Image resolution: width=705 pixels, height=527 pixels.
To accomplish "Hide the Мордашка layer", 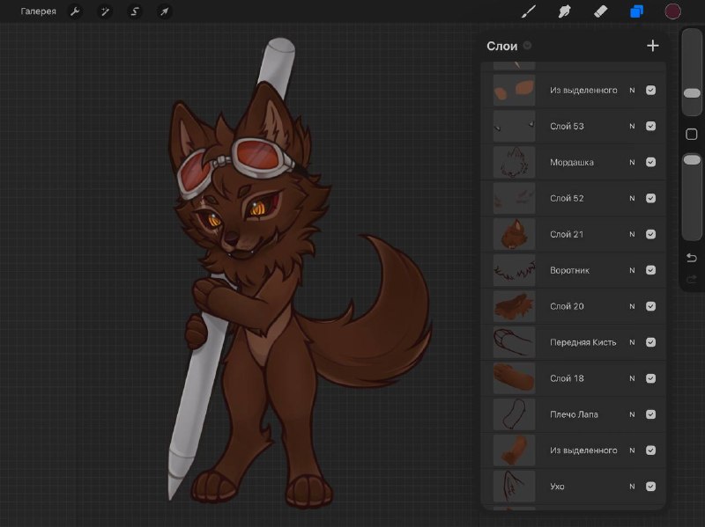I will [650, 162].
